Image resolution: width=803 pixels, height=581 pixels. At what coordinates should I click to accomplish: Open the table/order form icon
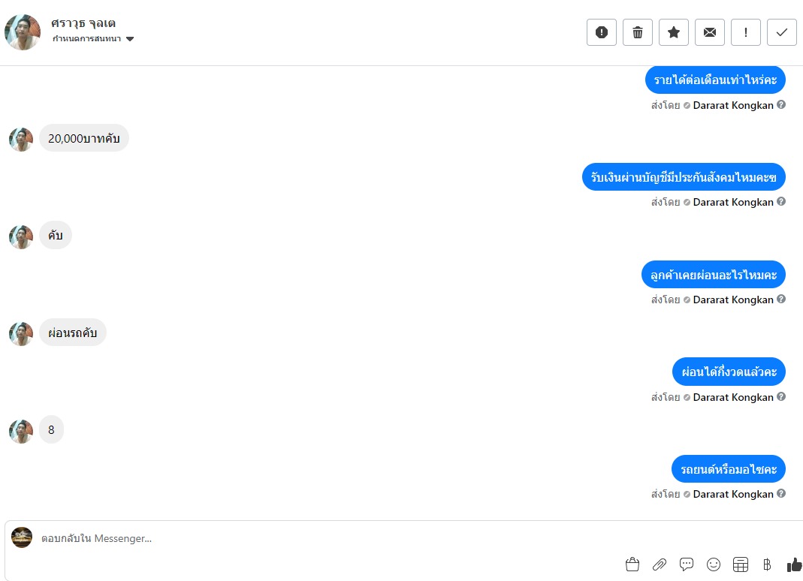[741, 564]
